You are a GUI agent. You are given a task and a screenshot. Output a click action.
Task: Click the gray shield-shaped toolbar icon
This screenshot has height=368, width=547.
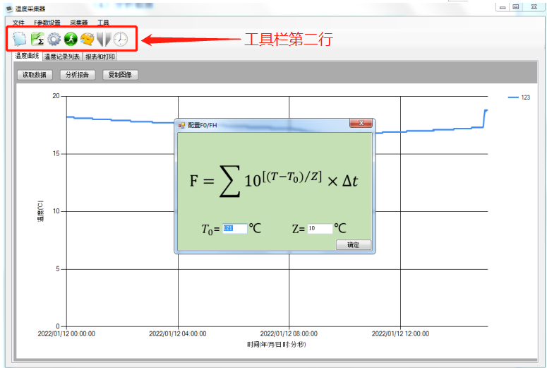(x=104, y=40)
